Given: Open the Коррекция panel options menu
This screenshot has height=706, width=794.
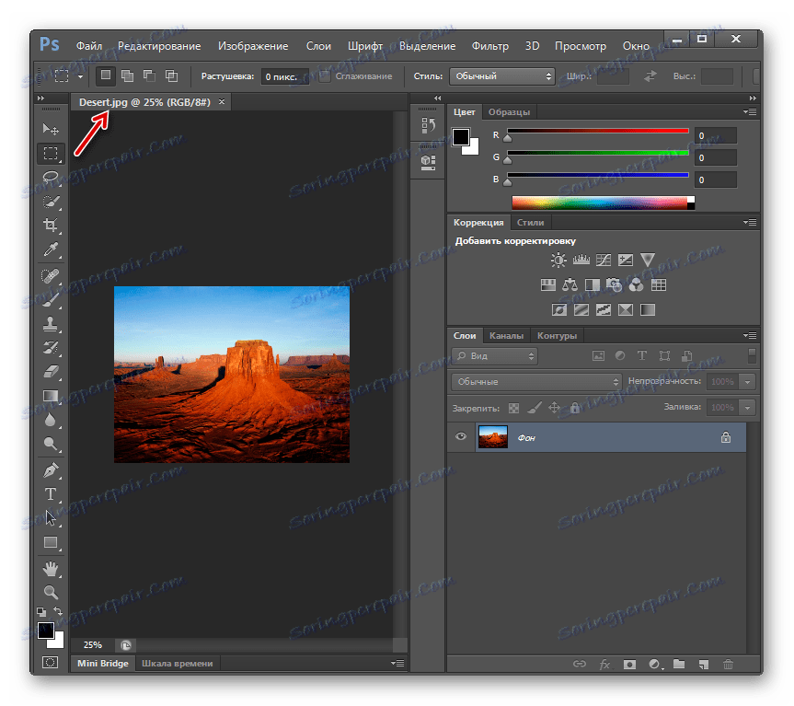Looking at the screenshot, I should tap(750, 223).
